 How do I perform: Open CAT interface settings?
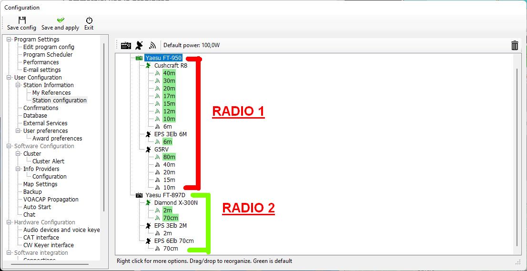click(x=41, y=237)
